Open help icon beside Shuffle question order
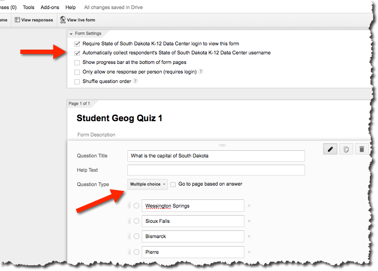The width and height of the screenshot is (378, 271). tap(136, 81)
